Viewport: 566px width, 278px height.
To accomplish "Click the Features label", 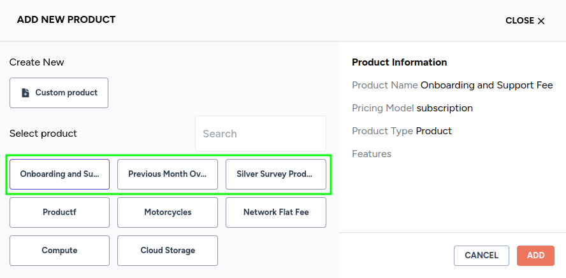I will [372, 154].
